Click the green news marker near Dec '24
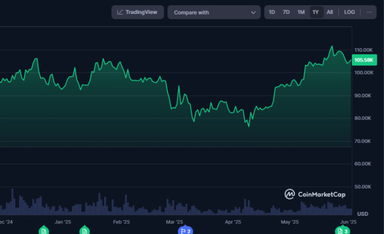 tap(44, 231)
